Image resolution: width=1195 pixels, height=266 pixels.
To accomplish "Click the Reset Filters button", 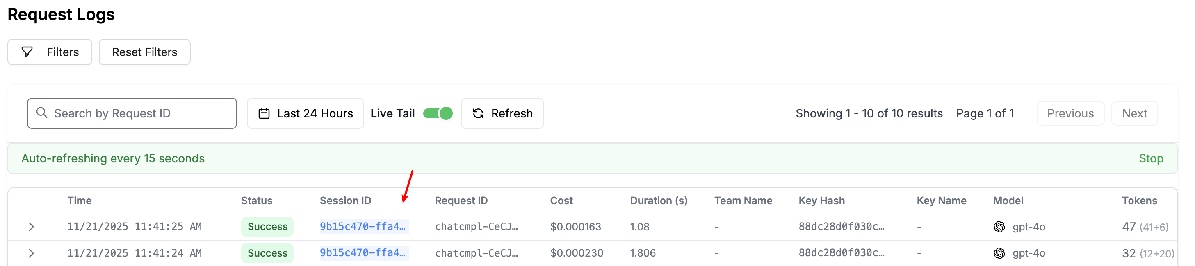I will click(x=144, y=52).
